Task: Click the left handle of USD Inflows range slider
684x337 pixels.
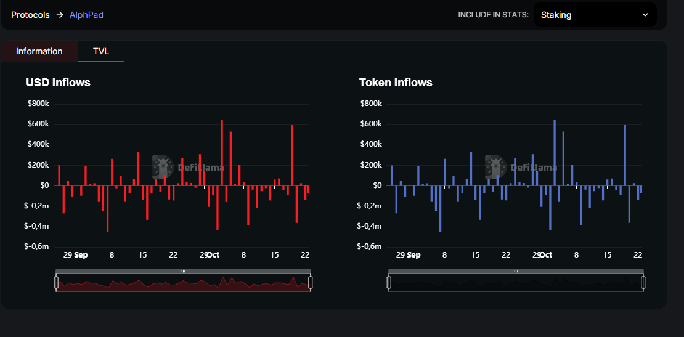Action: coord(56,283)
